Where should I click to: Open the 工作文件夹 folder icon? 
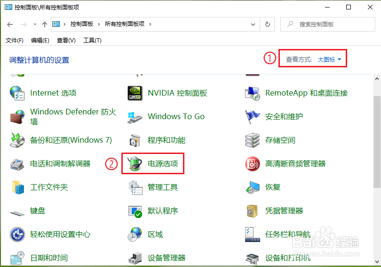(18, 187)
